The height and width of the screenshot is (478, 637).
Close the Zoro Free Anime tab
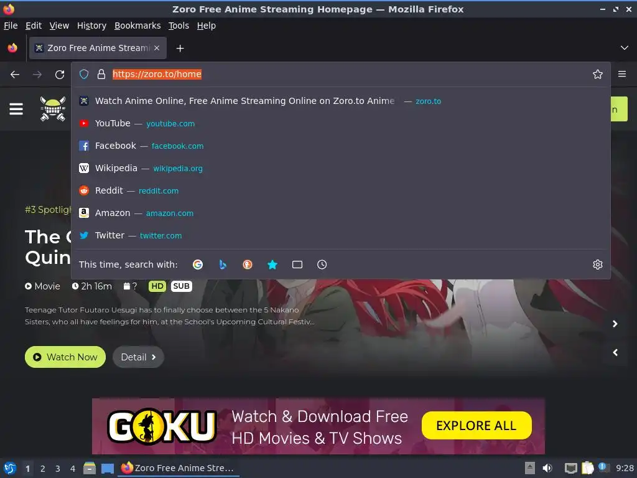point(157,48)
